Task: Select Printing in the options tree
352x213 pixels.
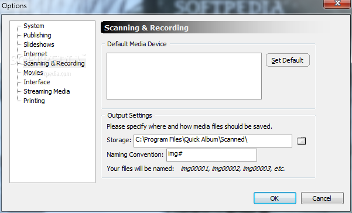Action: [34, 101]
